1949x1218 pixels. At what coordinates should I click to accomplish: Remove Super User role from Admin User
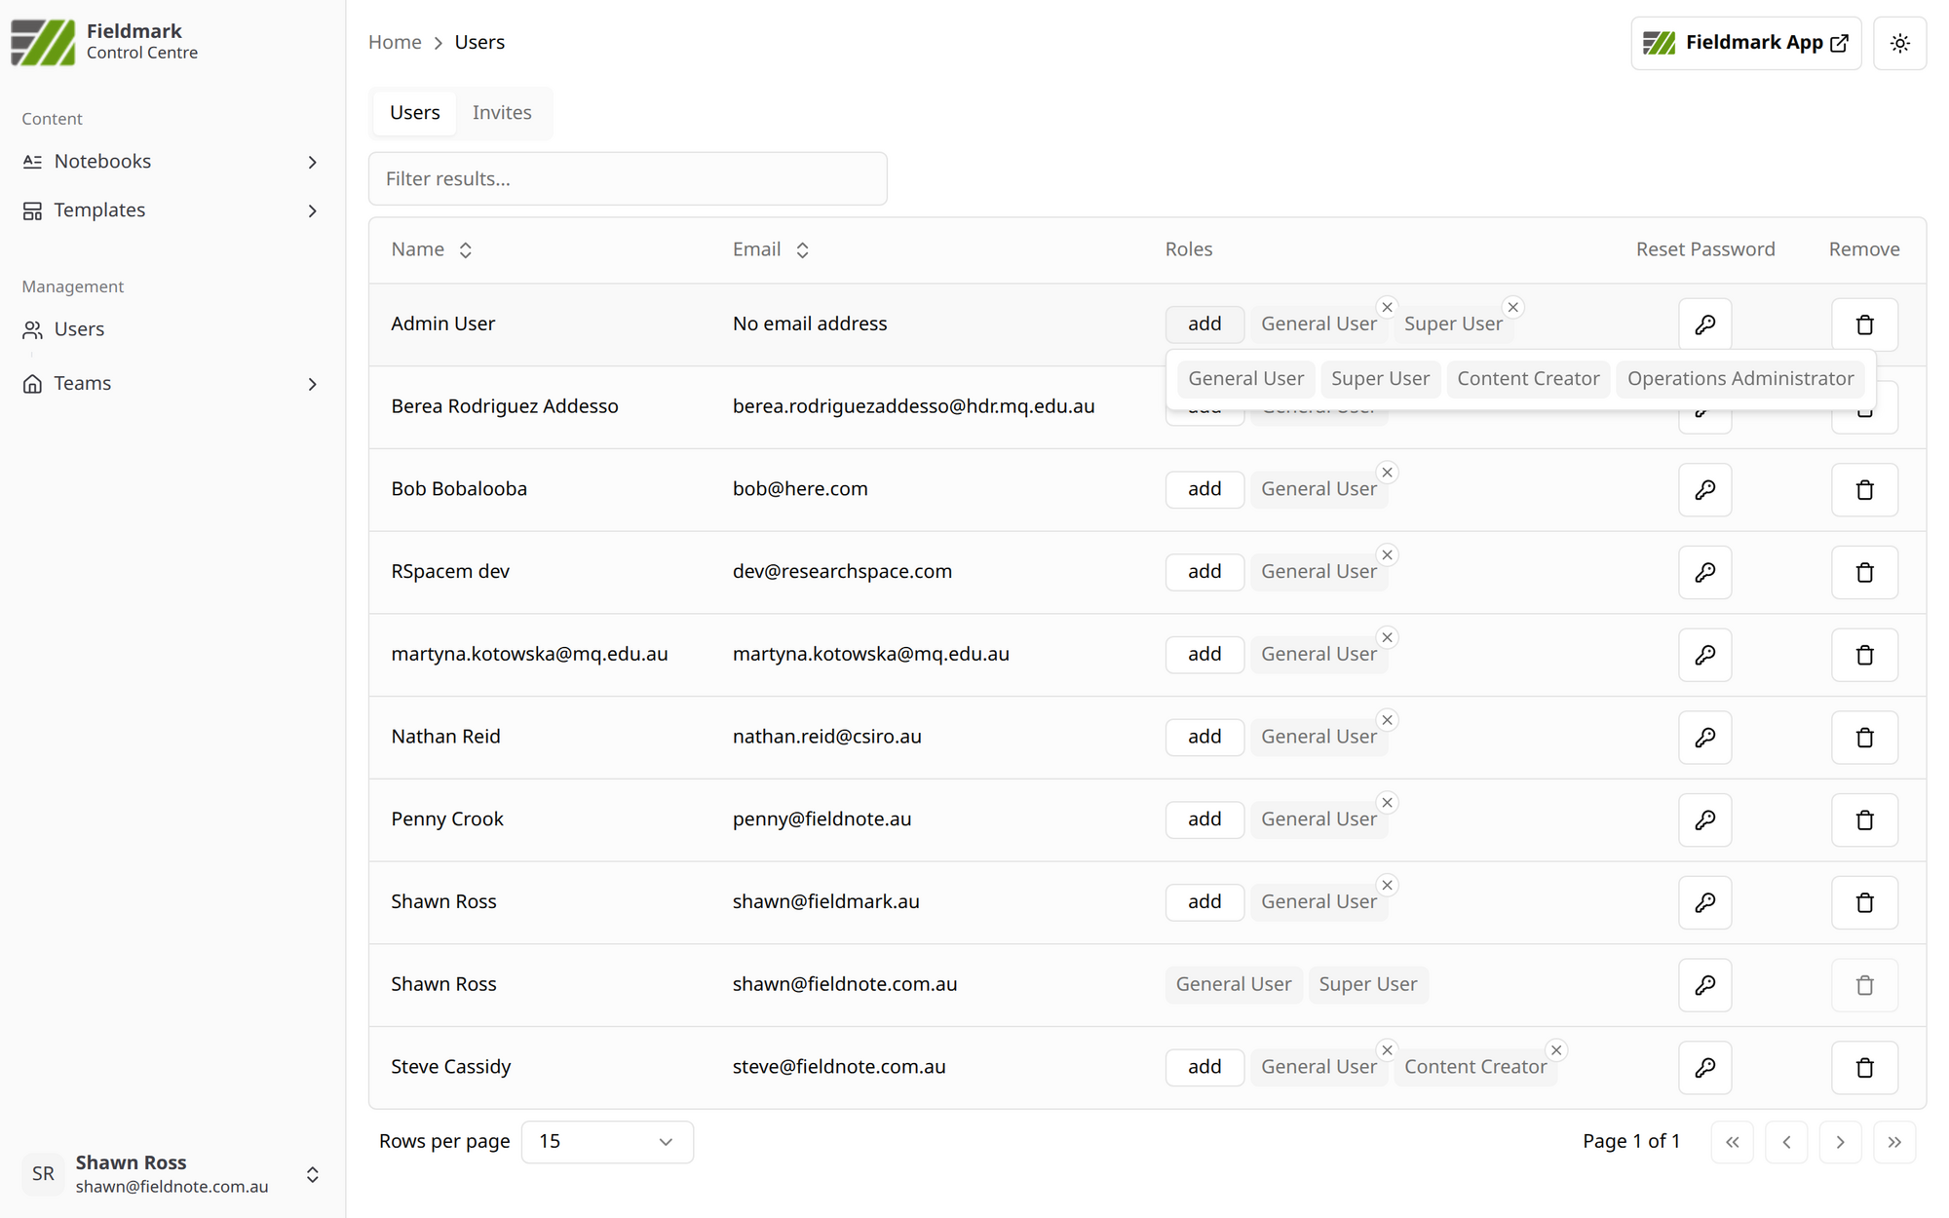click(x=1512, y=307)
